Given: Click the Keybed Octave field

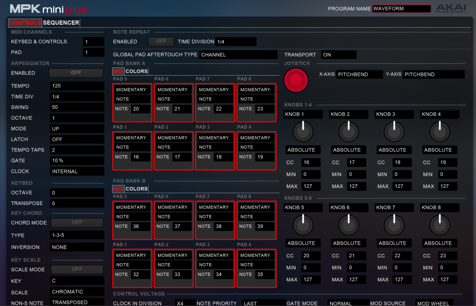Looking at the screenshot, I should [77, 193].
